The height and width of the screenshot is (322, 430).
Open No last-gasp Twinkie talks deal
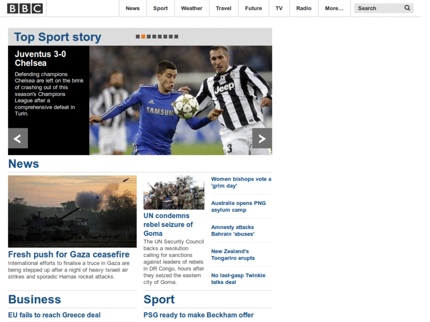coord(238,279)
